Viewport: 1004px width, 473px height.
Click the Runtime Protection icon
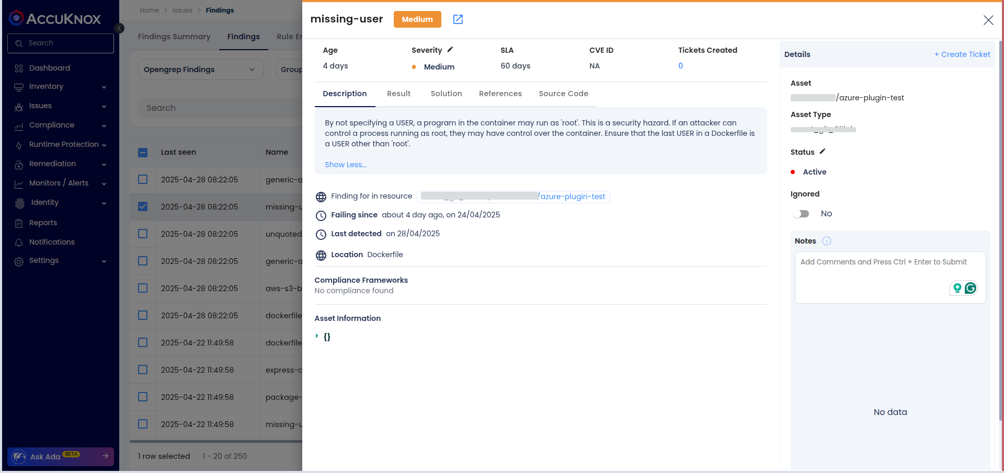tap(19, 145)
